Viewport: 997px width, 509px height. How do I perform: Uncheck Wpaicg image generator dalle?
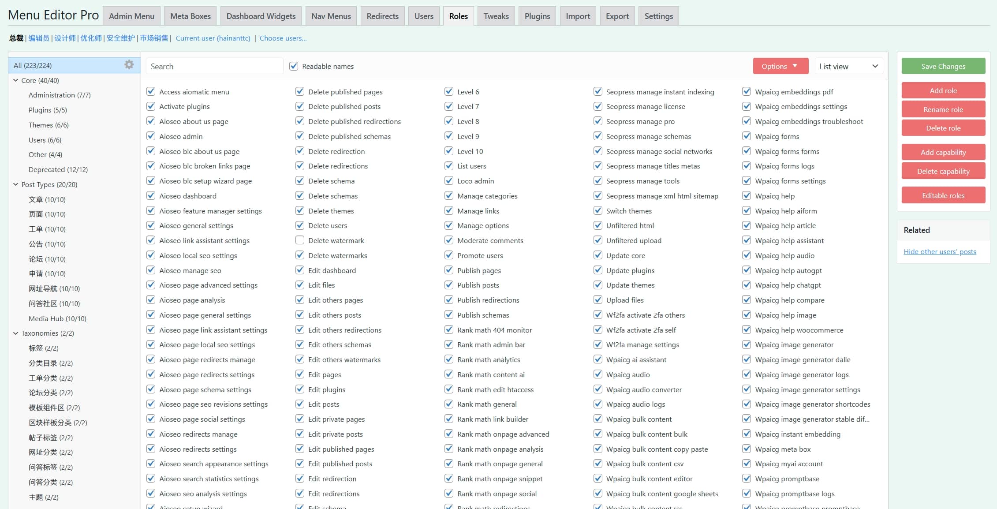pyautogui.click(x=747, y=359)
